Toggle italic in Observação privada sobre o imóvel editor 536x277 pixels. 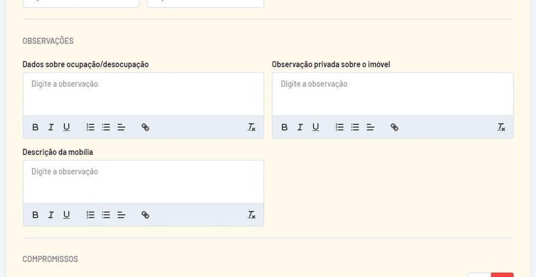tap(300, 127)
